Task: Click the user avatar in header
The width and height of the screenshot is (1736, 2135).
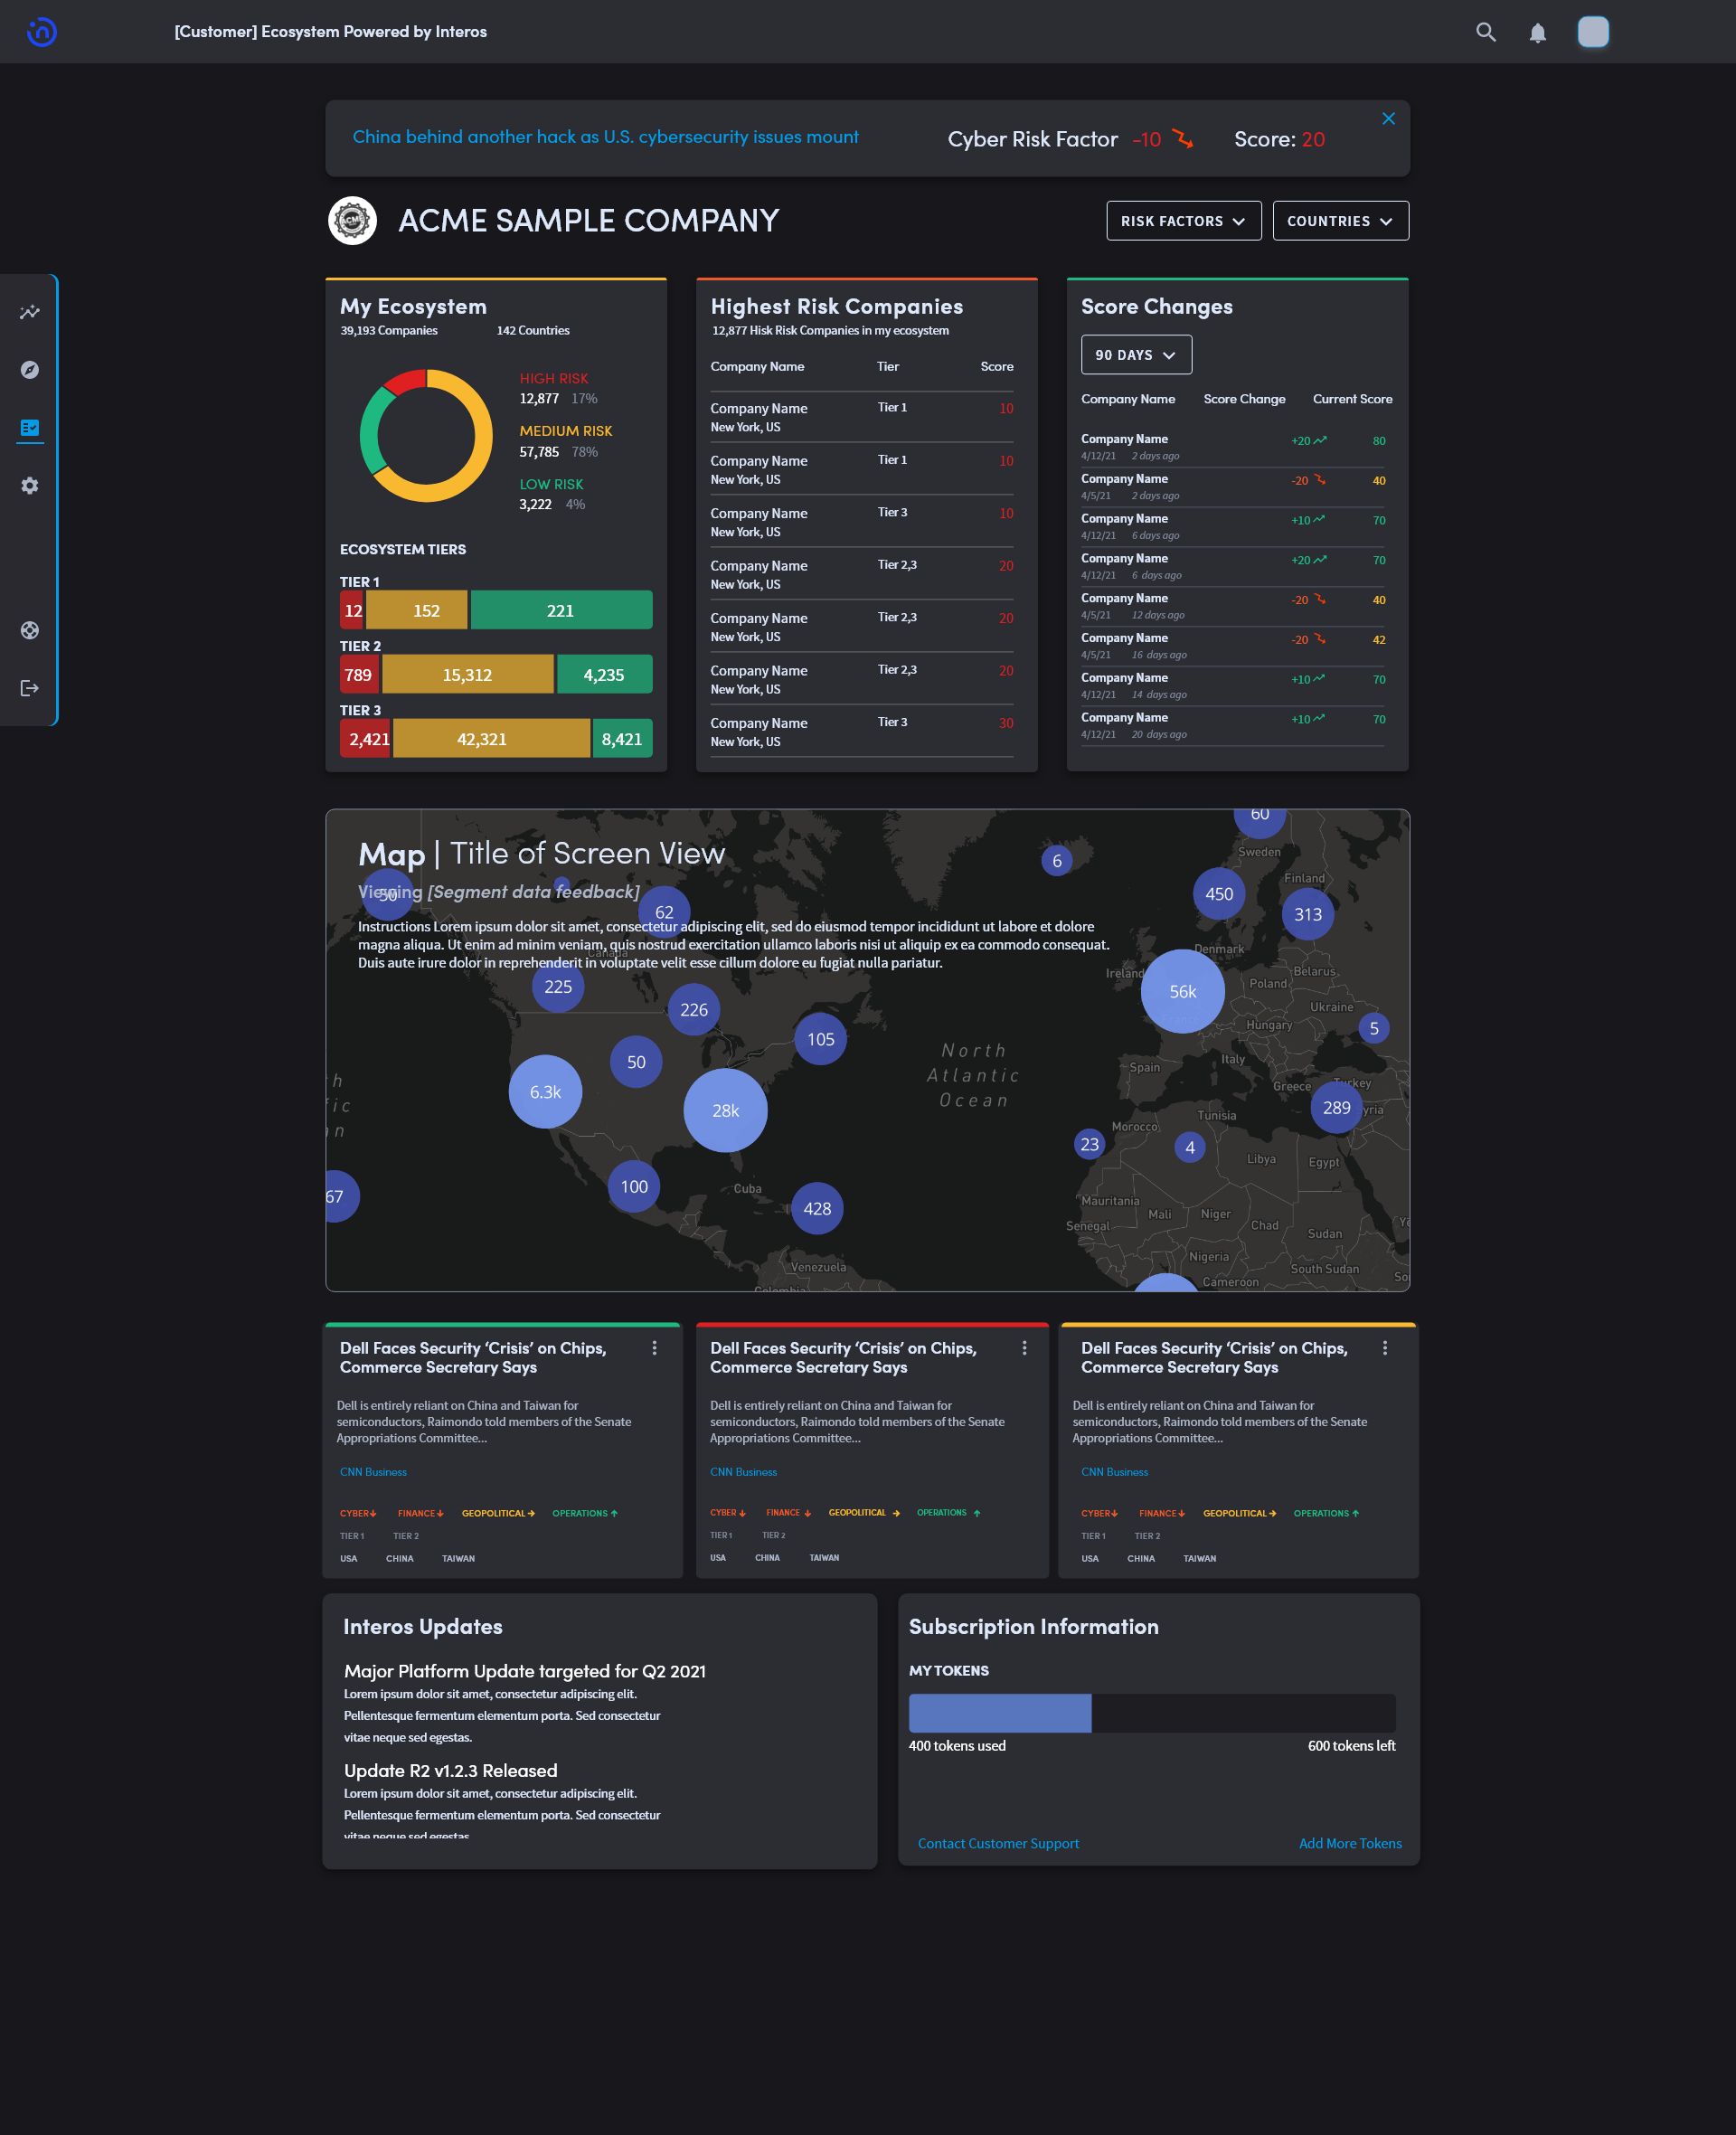Action: (1592, 32)
